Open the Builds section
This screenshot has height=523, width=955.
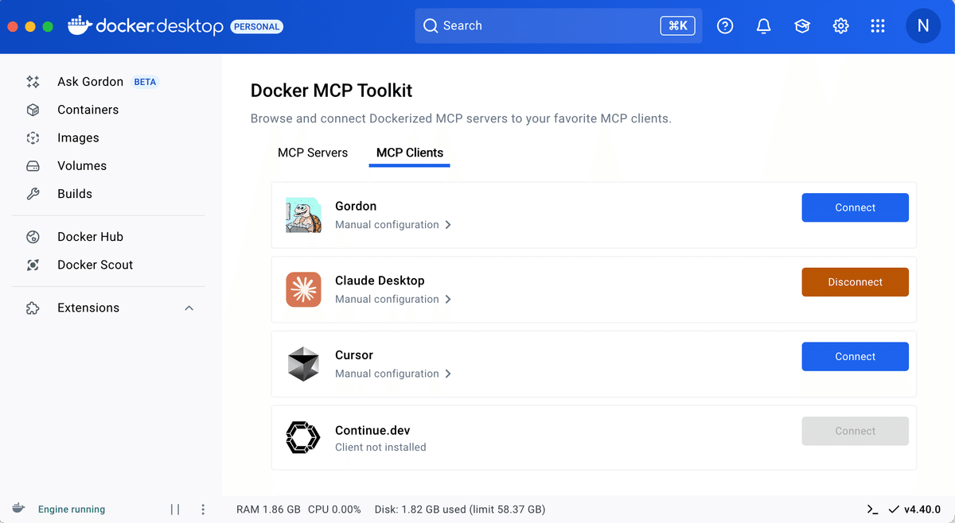pyautogui.click(x=76, y=193)
